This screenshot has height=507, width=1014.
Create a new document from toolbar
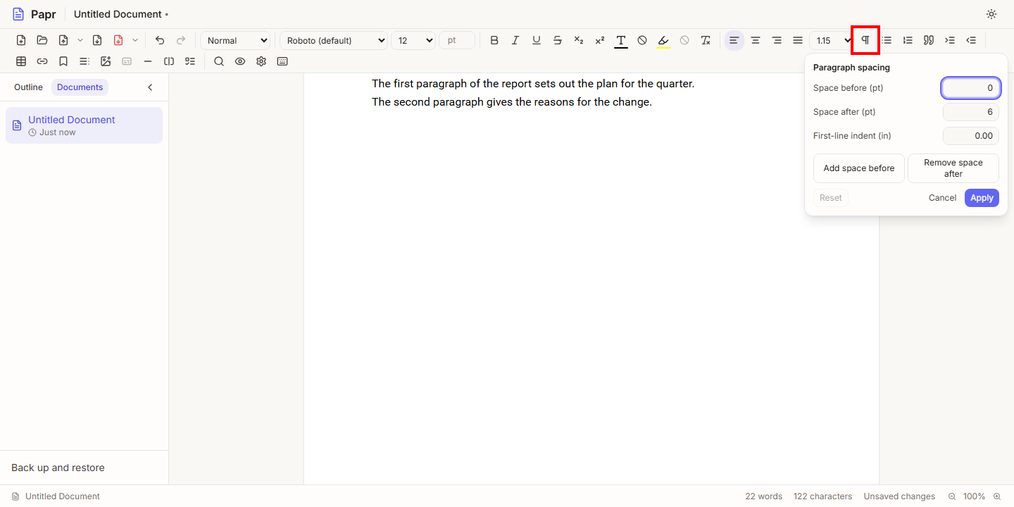pos(21,40)
